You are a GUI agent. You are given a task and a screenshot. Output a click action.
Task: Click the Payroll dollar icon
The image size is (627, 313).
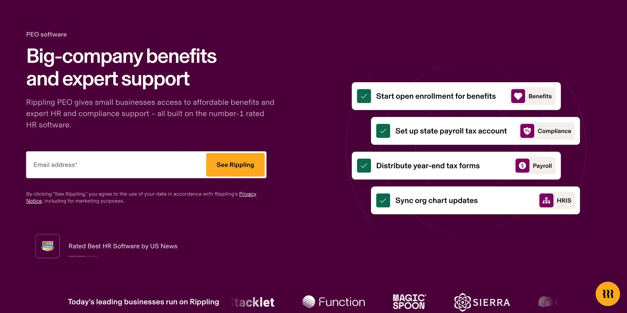(522, 166)
